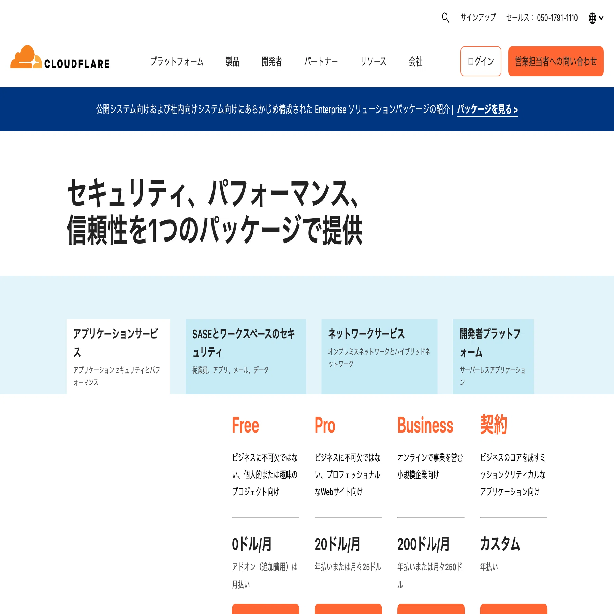Click the 年払いまたは月々25ドル note

tap(348, 567)
